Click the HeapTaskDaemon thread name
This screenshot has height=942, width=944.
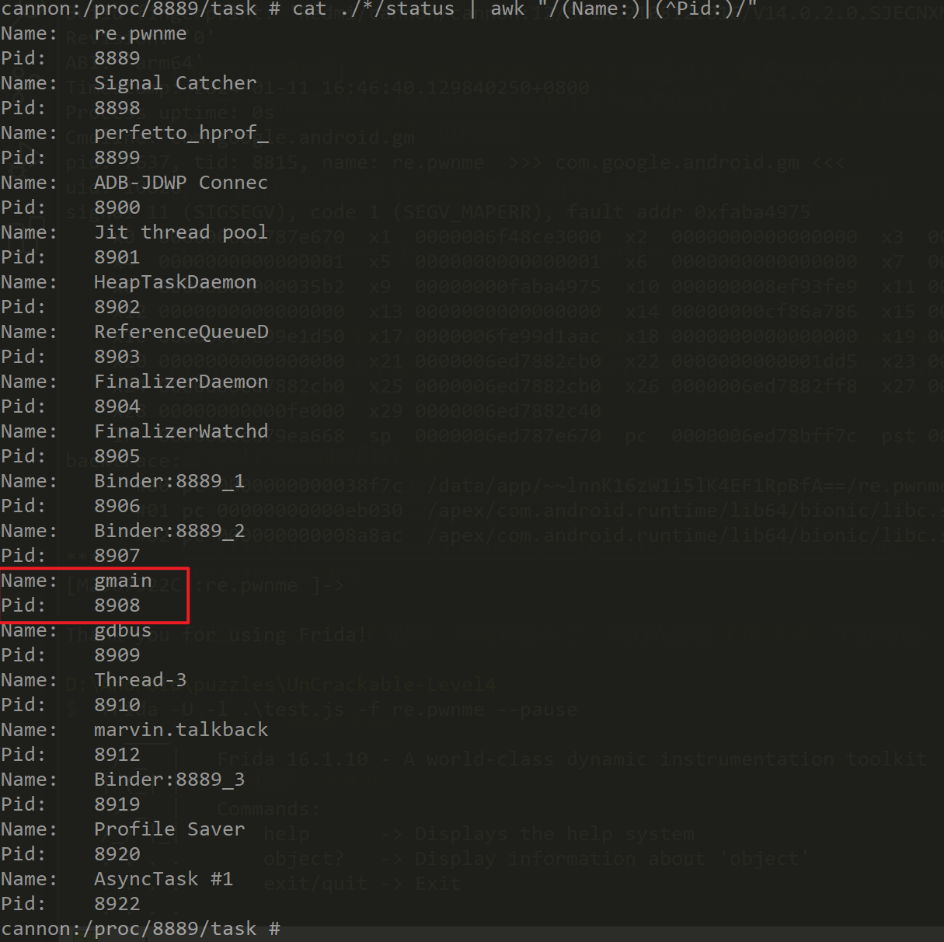click(x=175, y=282)
